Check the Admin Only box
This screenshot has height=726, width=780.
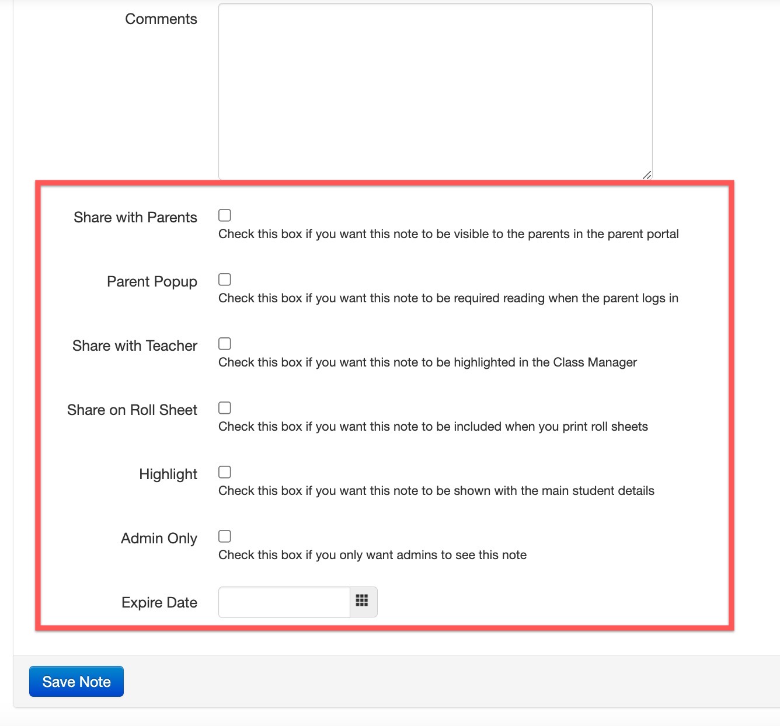point(225,536)
